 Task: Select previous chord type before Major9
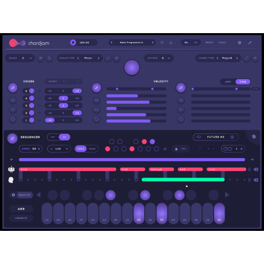pyautogui.click(x=217, y=58)
